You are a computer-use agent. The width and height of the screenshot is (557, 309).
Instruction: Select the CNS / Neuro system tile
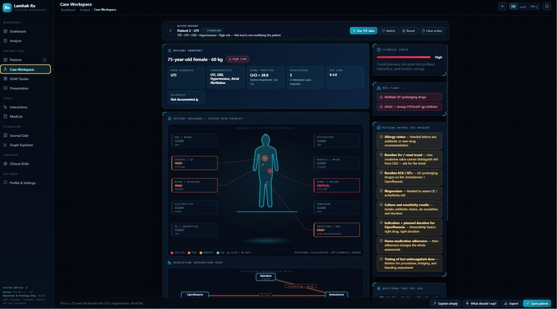click(194, 141)
